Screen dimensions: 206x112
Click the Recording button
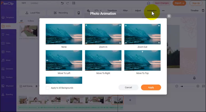click(61, 13)
